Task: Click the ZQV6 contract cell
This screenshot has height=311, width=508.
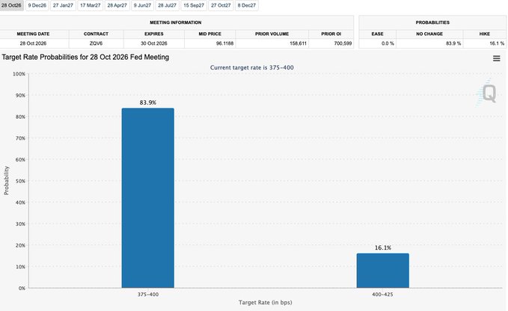Action: [x=96, y=43]
